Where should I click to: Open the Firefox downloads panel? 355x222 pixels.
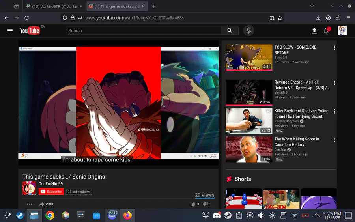click(x=318, y=18)
